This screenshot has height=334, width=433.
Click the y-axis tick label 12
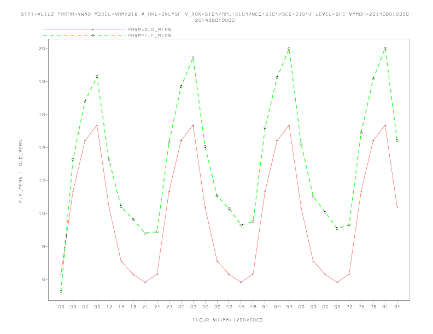click(42, 181)
